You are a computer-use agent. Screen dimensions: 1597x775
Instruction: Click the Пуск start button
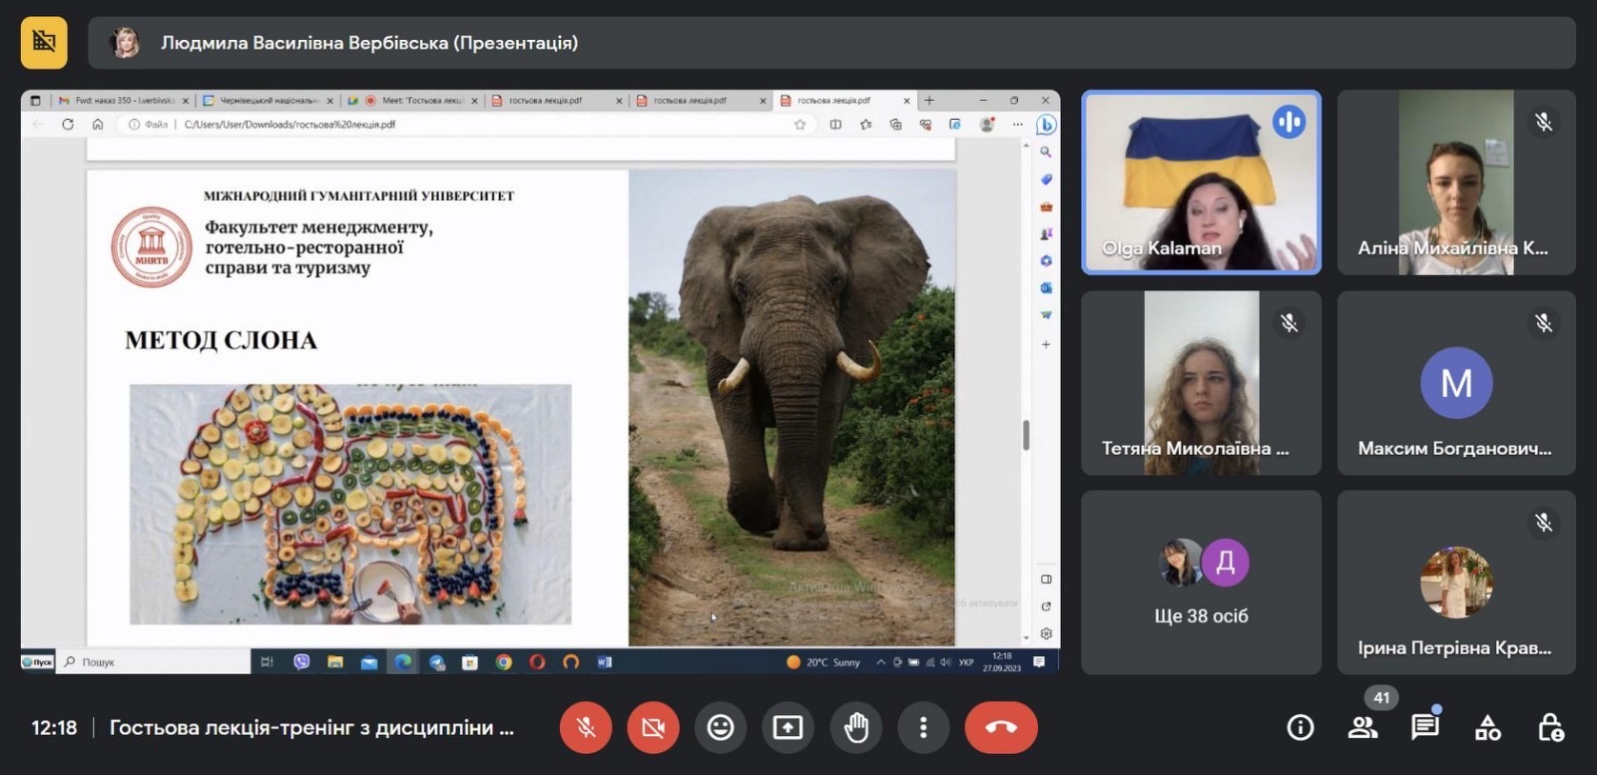(x=38, y=662)
